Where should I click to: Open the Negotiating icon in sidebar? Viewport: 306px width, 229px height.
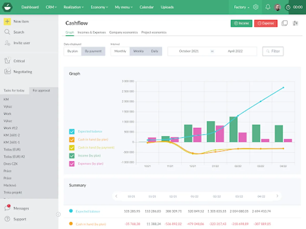[7, 71]
